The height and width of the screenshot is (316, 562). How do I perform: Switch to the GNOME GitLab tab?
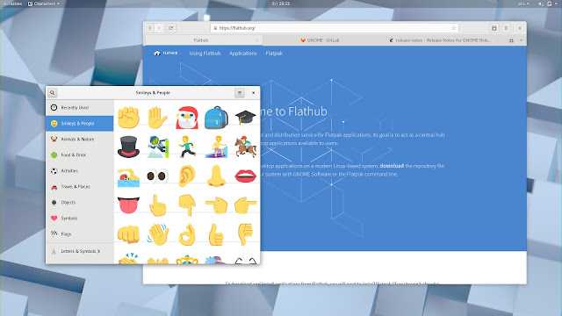click(321, 40)
